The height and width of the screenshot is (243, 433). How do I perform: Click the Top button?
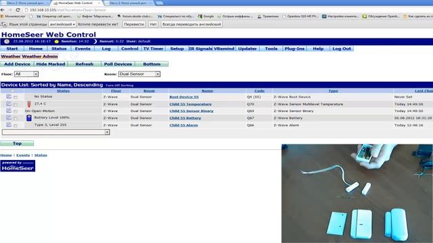[17, 144]
